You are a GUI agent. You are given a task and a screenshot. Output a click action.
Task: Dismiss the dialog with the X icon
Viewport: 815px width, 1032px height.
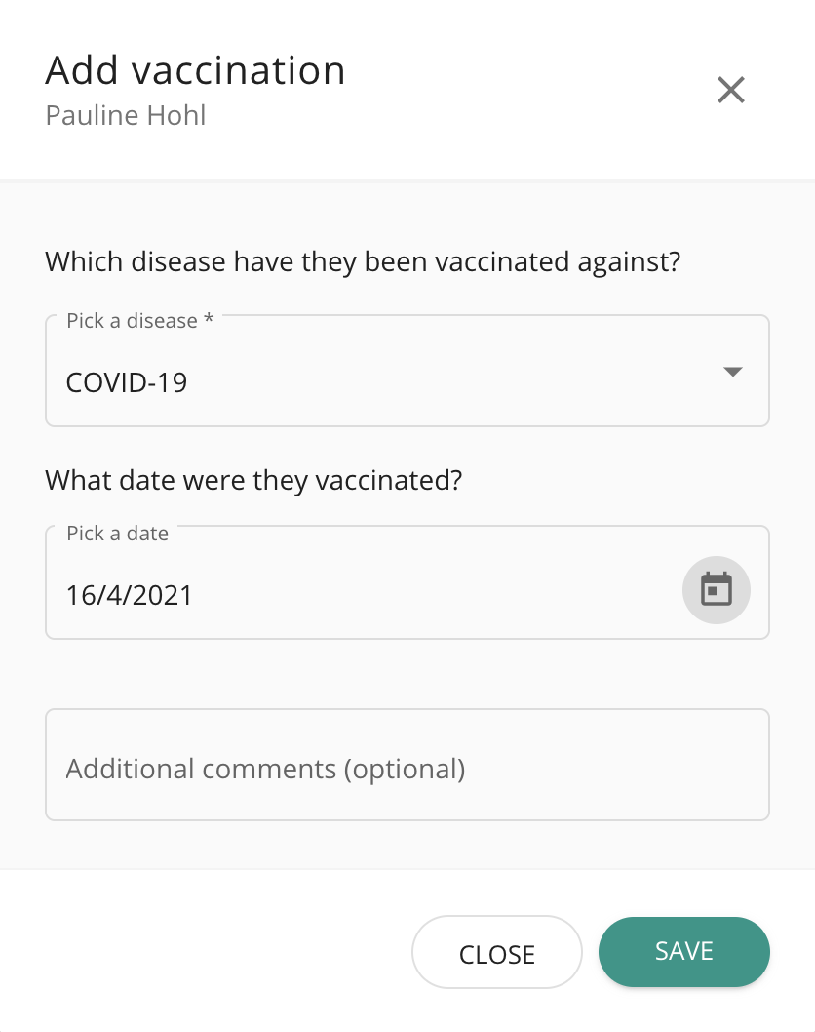click(731, 90)
